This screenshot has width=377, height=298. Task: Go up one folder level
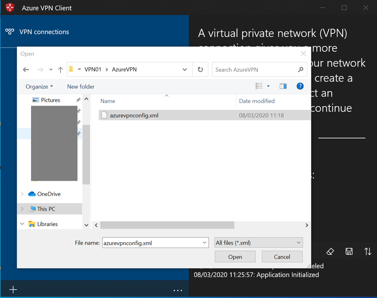point(60,69)
